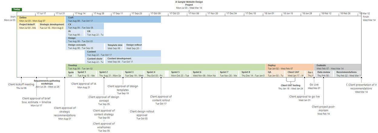Image resolution: width=378 pixels, height=133 pixels.
Task: Select the Sprint 6 task bar
Action: point(203,74)
